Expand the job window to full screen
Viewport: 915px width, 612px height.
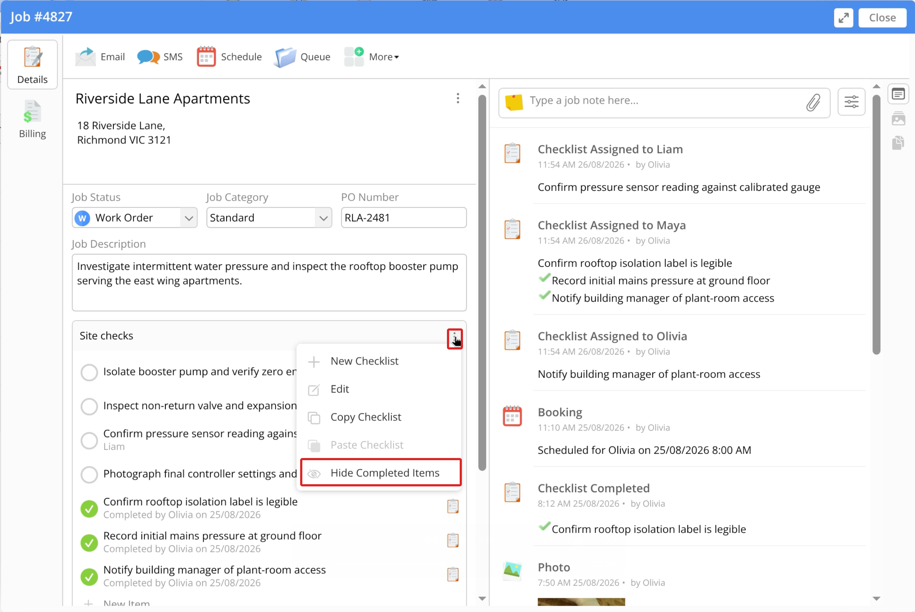click(843, 17)
